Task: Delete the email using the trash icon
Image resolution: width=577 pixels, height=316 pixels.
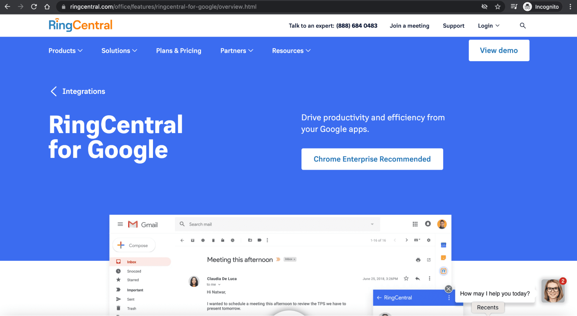Action: [x=213, y=240]
